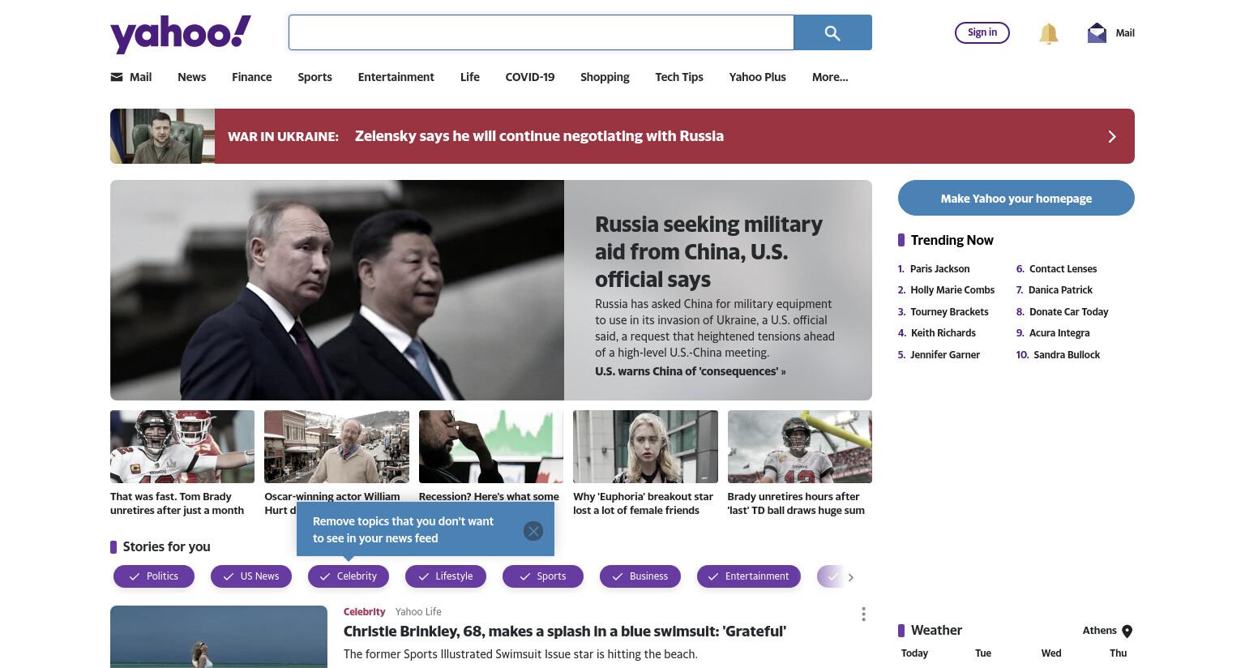Viewport: 1245px width, 668px height.
Task: Open trending topic Contact Lenses
Action: (1063, 269)
